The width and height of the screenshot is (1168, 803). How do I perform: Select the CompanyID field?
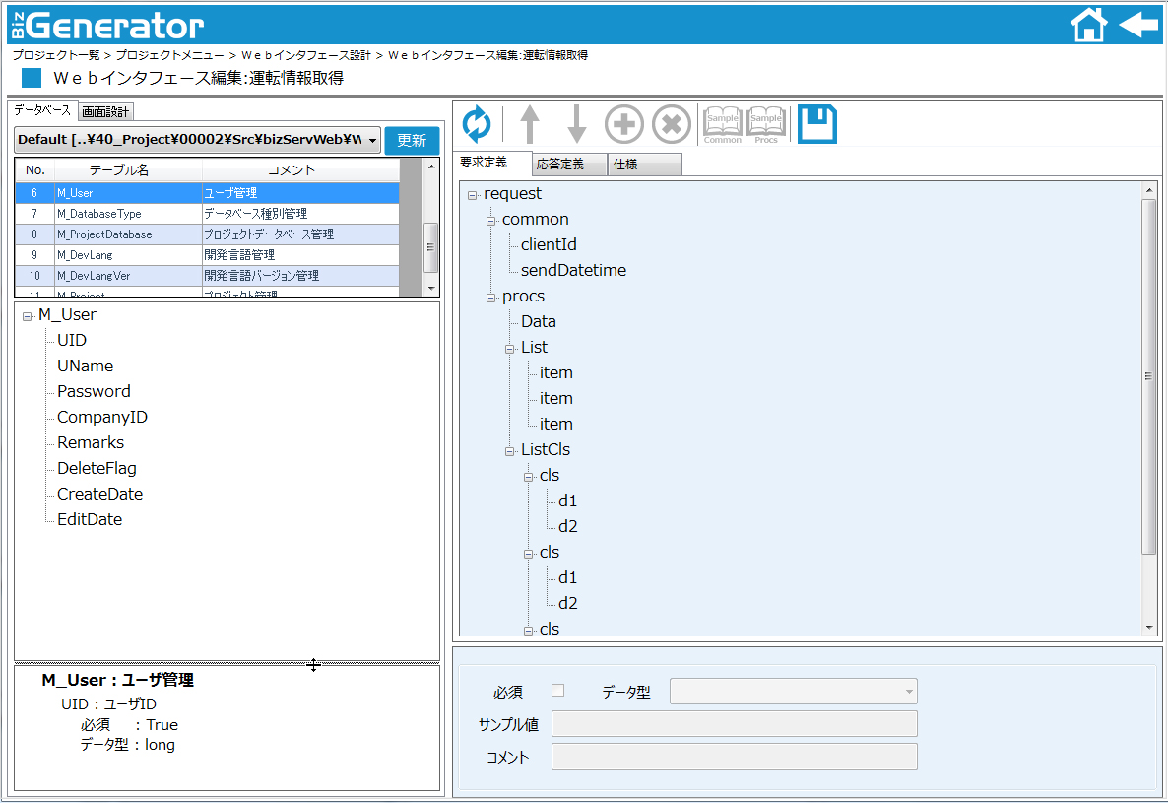coord(102,417)
